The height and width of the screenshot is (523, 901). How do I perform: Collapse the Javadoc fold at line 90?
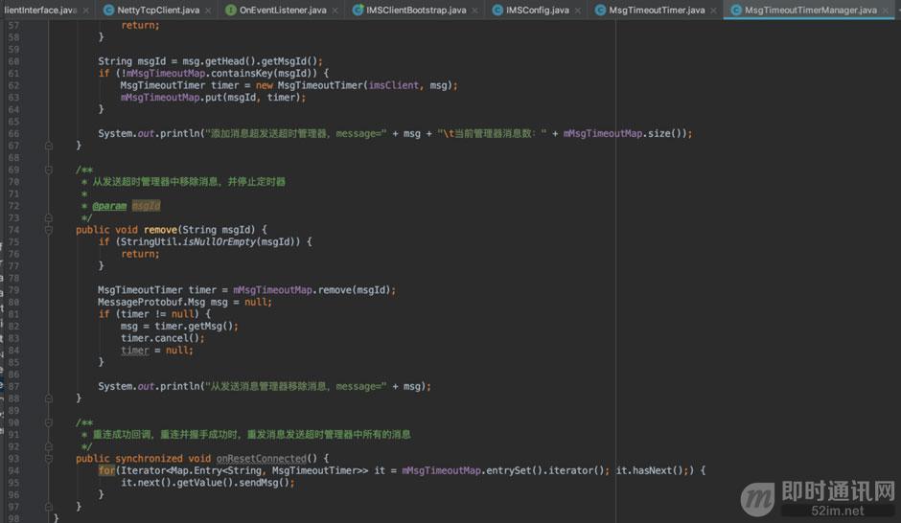49,422
